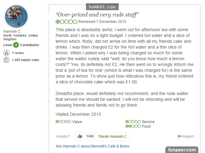Click the Report link text
This screenshot has width=205, height=153.
tap(188, 137)
